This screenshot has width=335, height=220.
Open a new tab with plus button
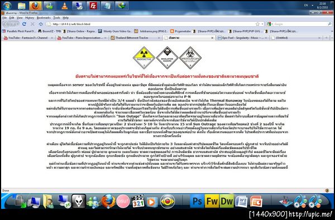coord(326,38)
